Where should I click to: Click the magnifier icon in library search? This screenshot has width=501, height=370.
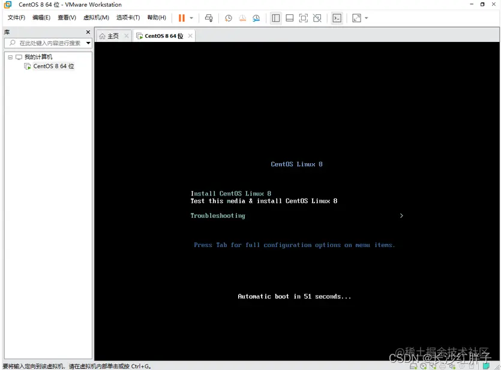(13, 43)
